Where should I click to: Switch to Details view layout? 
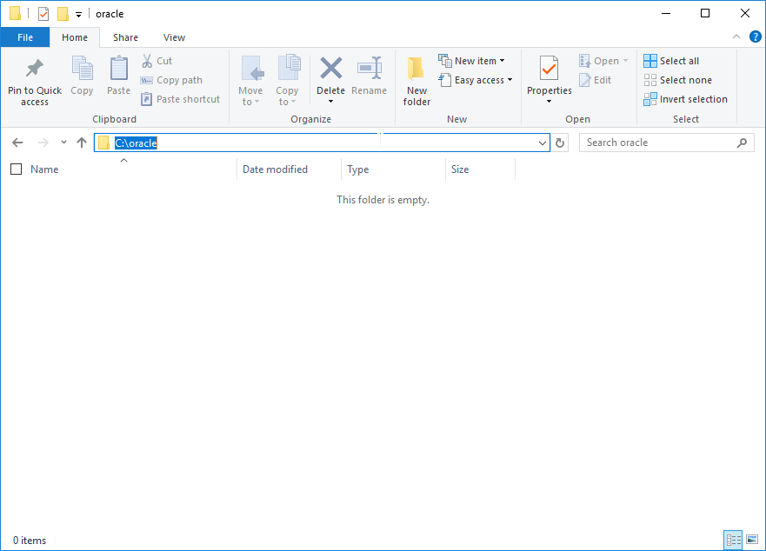(731, 541)
